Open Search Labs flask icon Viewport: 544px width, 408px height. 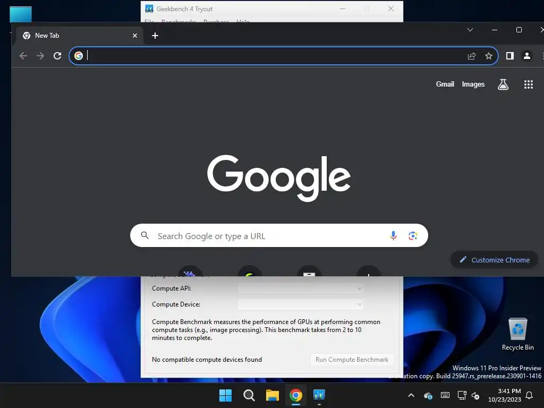click(x=503, y=84)
